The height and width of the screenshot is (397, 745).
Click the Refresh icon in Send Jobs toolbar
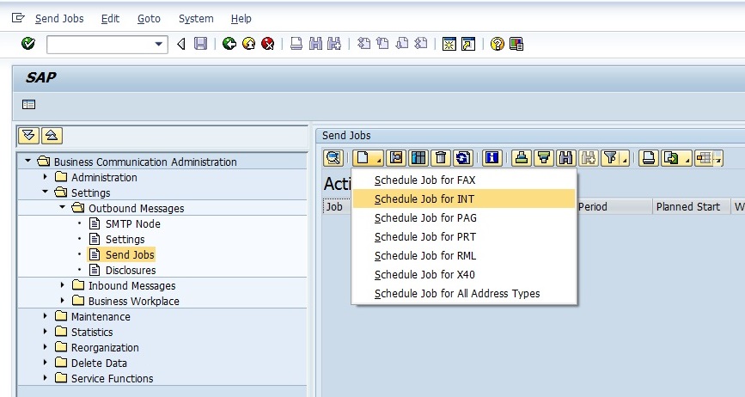[x=463, y=157]
